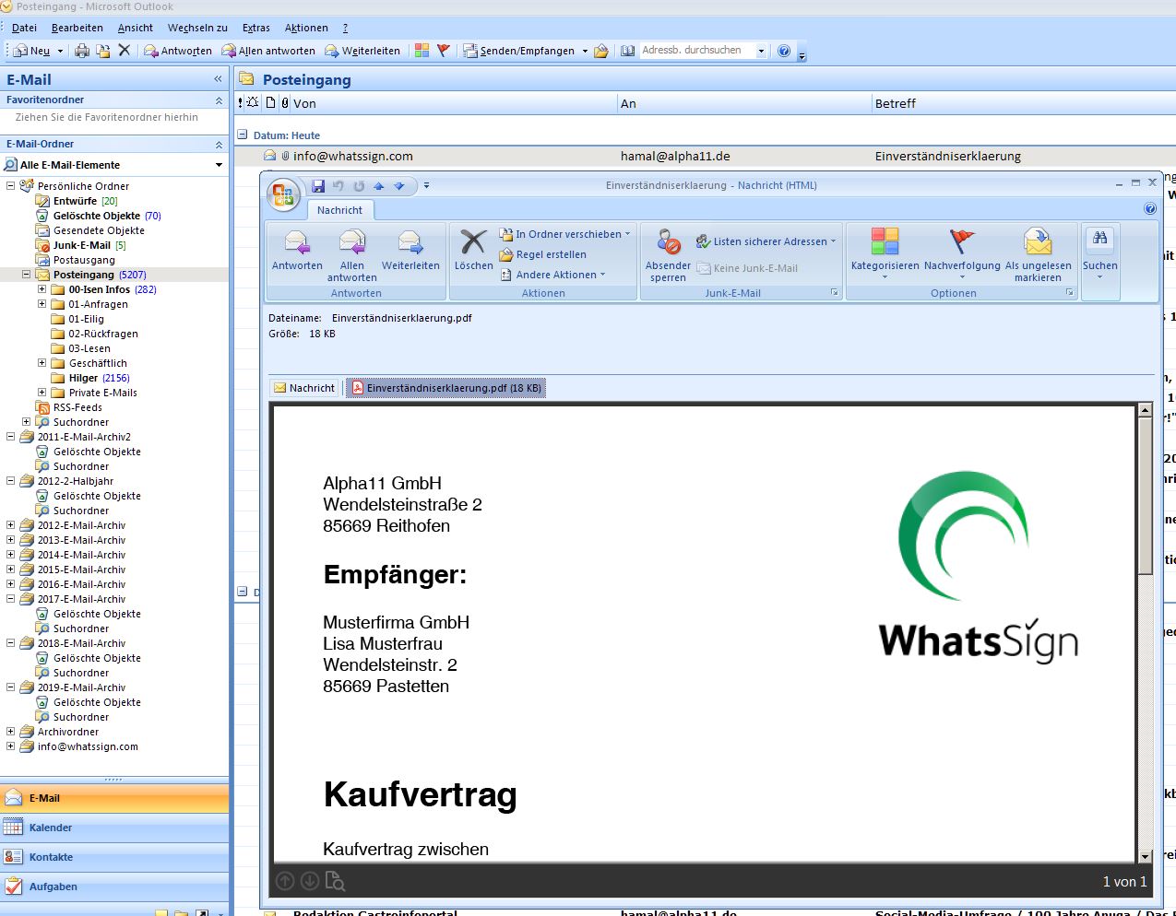Click the ribbon help icon in message window

[x=1150, y=209]
